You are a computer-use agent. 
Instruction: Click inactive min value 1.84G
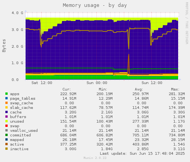point(107,149)
